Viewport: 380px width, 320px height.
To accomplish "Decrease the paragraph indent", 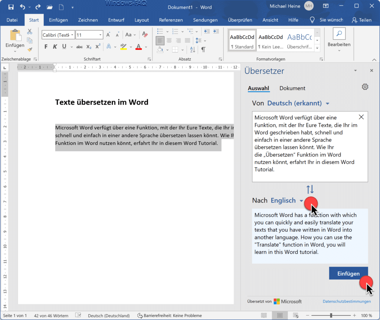I will click(207, 31).
